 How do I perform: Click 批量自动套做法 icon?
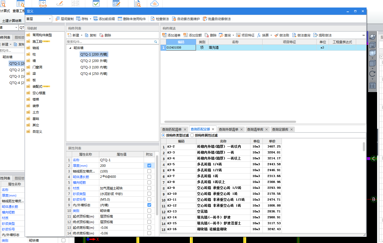pyautogui.click(x=205, y=19)
